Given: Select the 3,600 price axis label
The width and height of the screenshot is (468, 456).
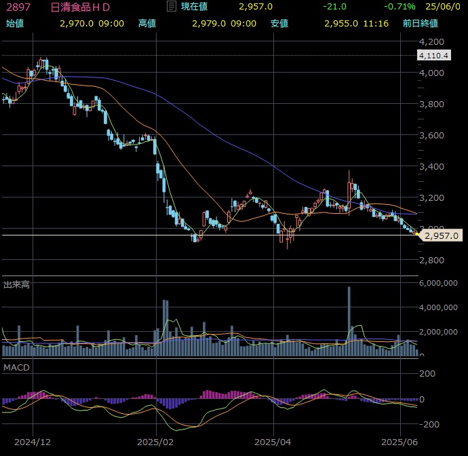Looking at the screenshot, I should point(431,135).
